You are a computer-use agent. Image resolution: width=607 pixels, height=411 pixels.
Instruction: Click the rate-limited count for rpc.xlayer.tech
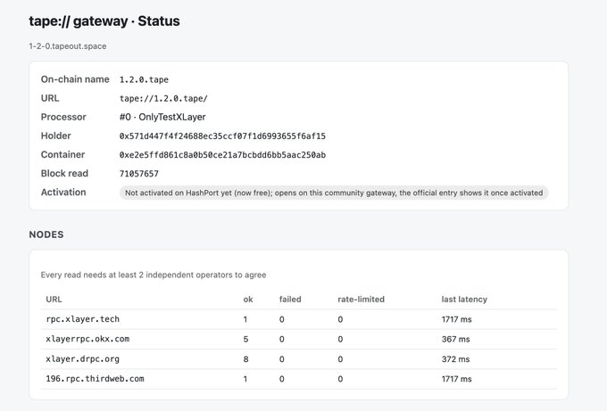pos(340,319)
